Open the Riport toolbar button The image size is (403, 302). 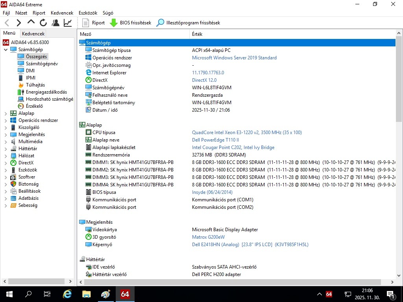93,23
